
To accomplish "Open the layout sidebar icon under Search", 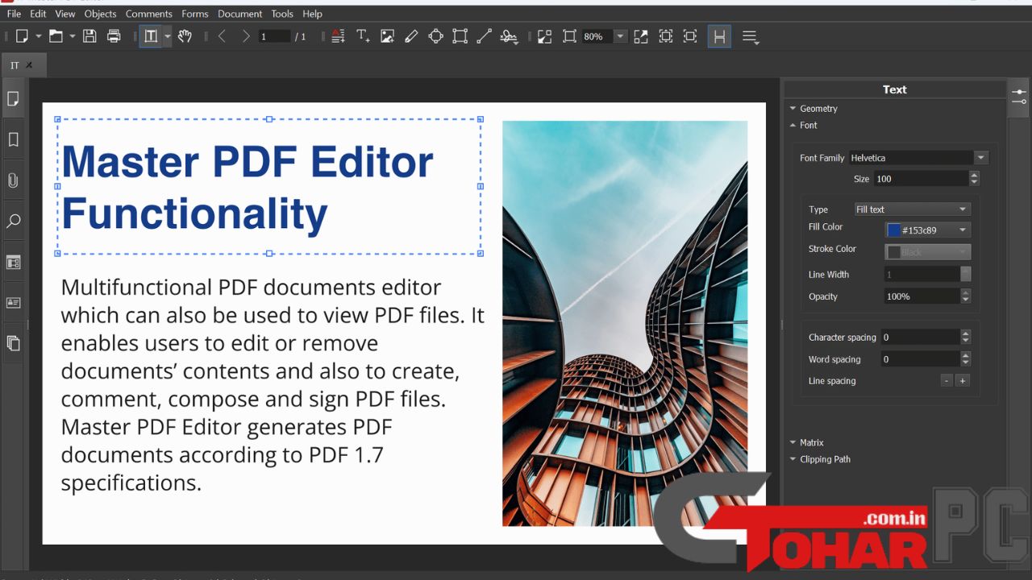I will [13, 262].
